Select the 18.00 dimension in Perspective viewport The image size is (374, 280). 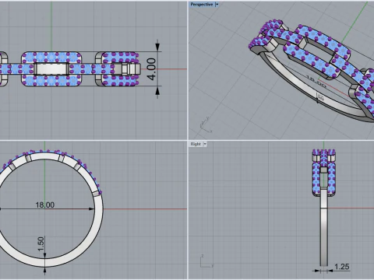pyautogui.click(x=316, y=82)
